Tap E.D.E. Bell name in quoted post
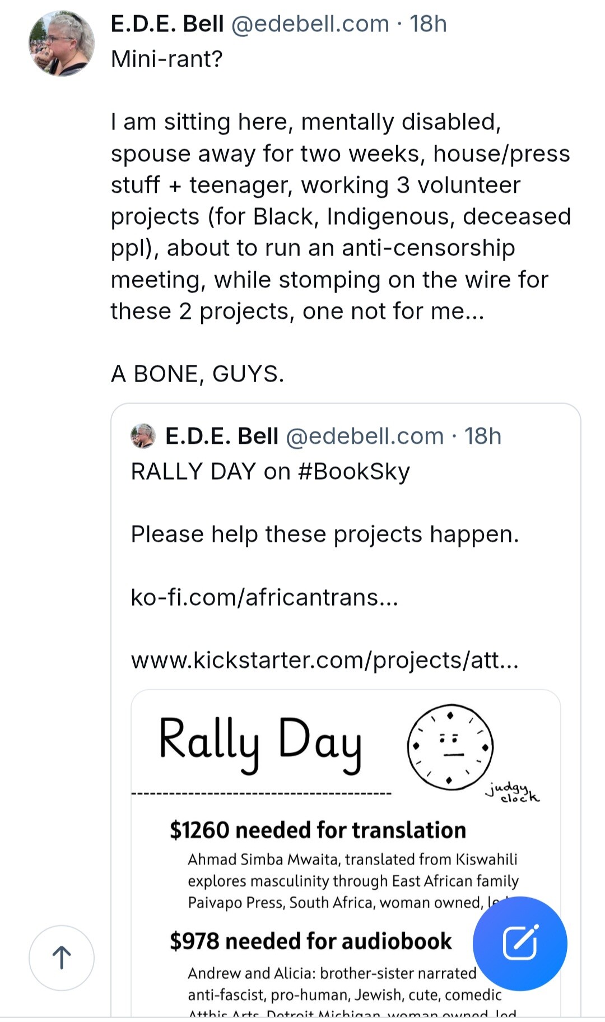 click(221, 436)
